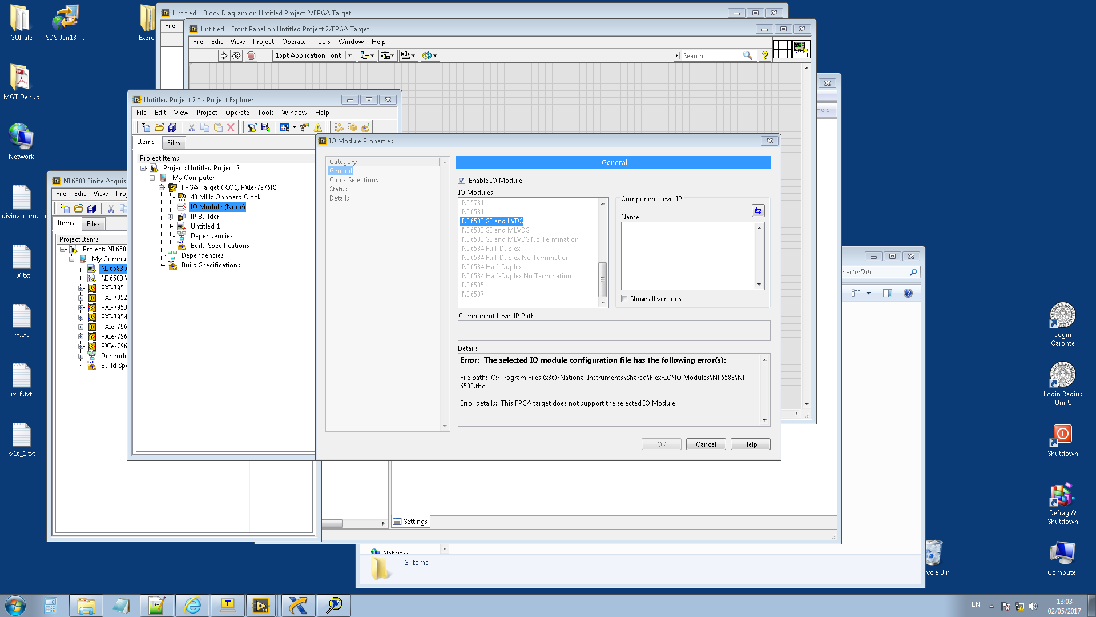Image resolution: width=1096 pixels, height=617 pixels.
Task: Click the Windows Start orb
Action: 15,606
